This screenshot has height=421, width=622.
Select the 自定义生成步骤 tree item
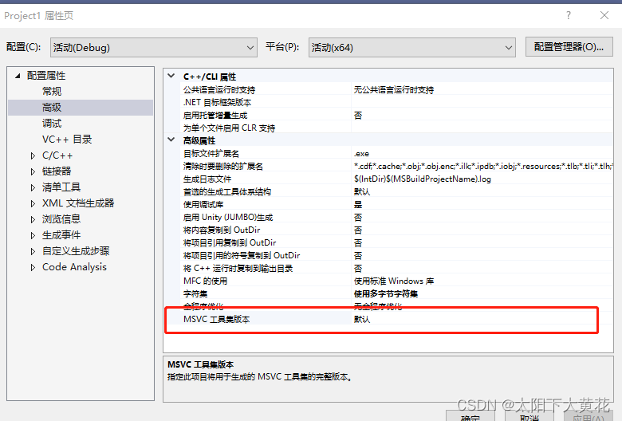[x=76, y=251]
